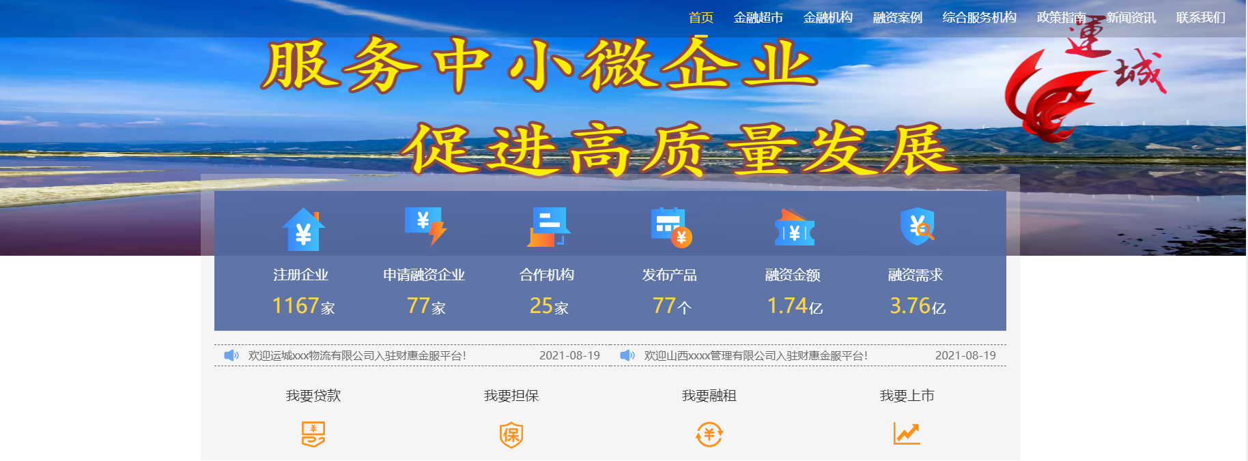Click the 我要上市 chart icon
Screen dimensions: 1248x461
tap(907, 433)
